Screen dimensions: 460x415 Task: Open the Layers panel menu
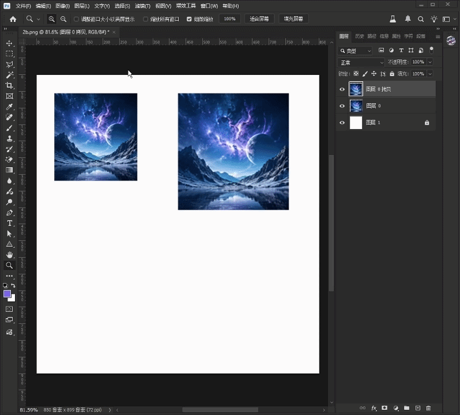(438, 37)
